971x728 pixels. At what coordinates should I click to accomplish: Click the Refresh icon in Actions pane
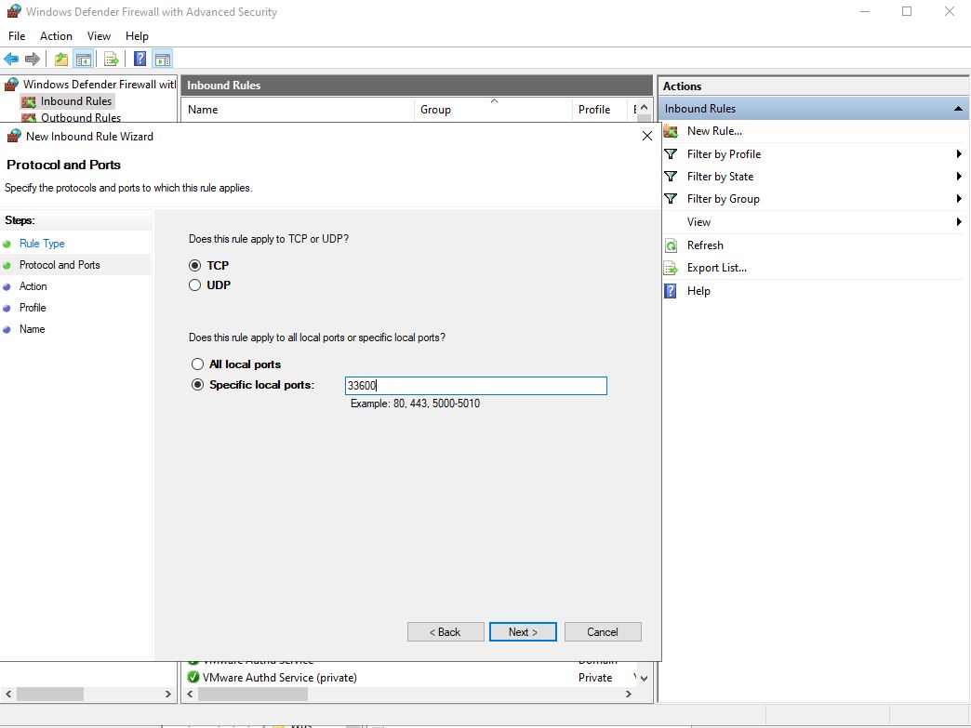[x=671, y=245]
